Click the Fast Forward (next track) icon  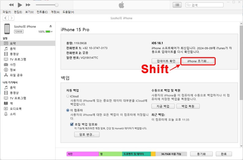(x=28, y=5)
